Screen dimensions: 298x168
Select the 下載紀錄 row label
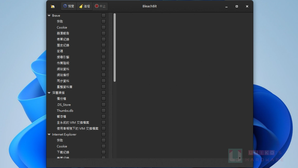click(x=63, y=152)
